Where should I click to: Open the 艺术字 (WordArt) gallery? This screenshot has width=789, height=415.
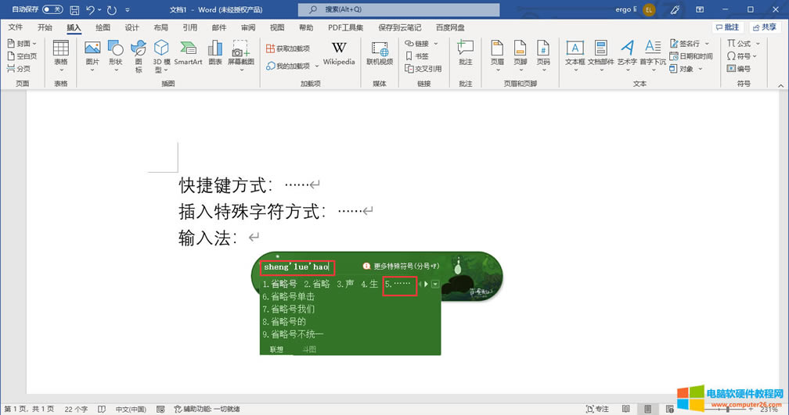(x=627, y=52)
